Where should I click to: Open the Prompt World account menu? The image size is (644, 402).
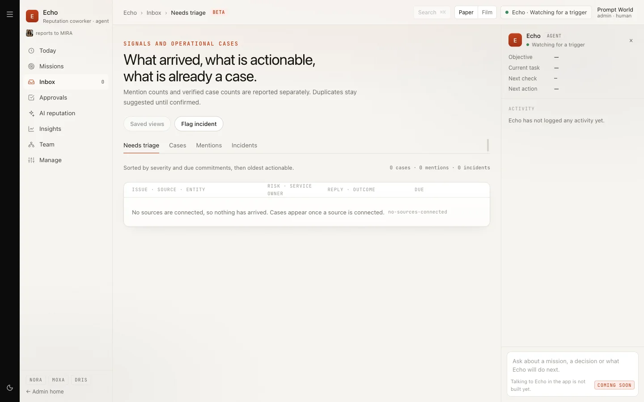point(615,13)
